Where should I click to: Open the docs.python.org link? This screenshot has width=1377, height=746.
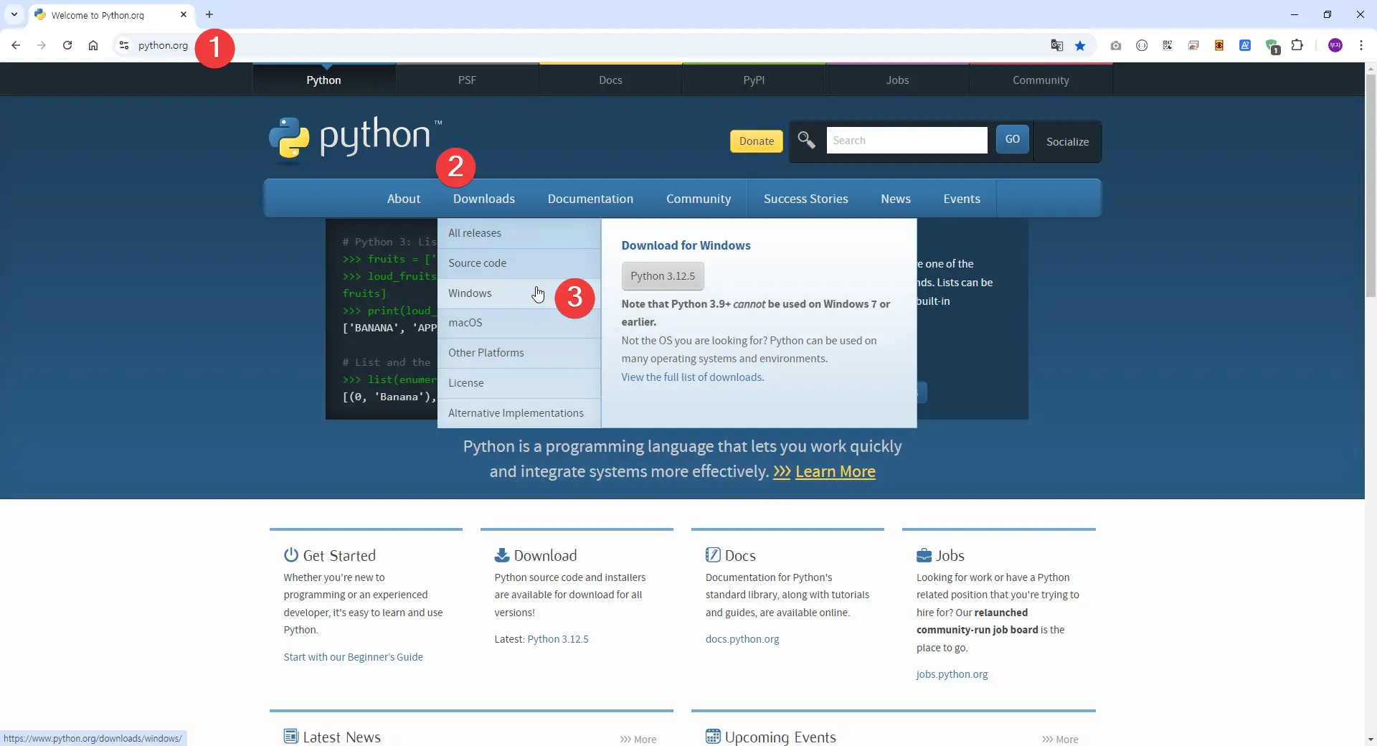pyautogui.click(x=742, y=639)
